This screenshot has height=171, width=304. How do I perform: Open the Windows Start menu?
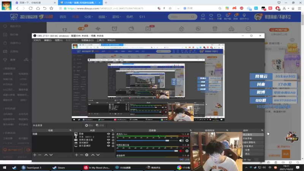click(x=5, y=168)
